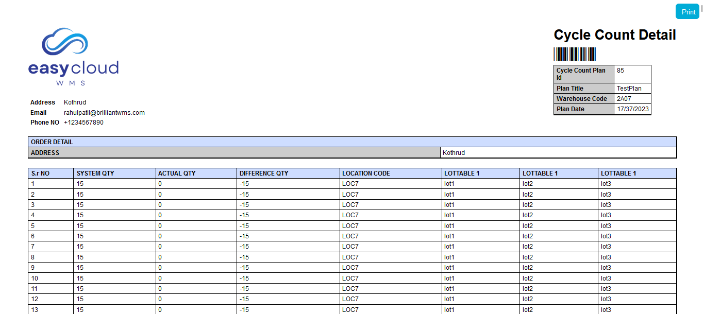704x314 pixels.
Task: Click the difference quantity -15 in row 10
Action: [x=244, y=278]
